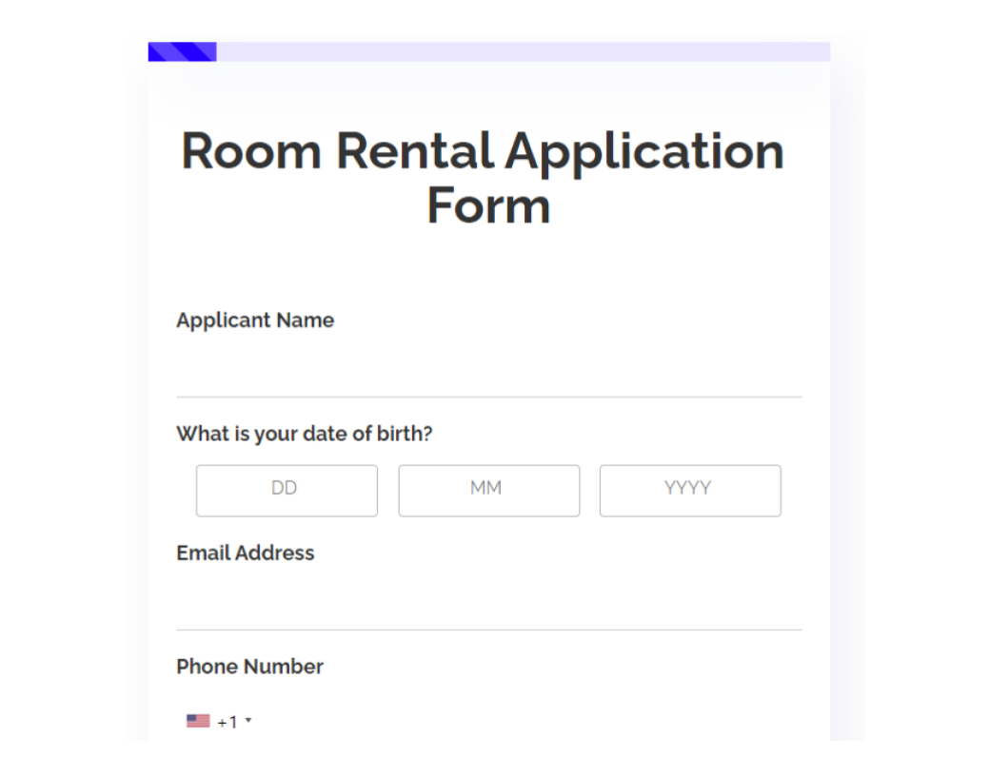Click the underline below Email Address
The image size is (990, 776).
coord(488,630)
